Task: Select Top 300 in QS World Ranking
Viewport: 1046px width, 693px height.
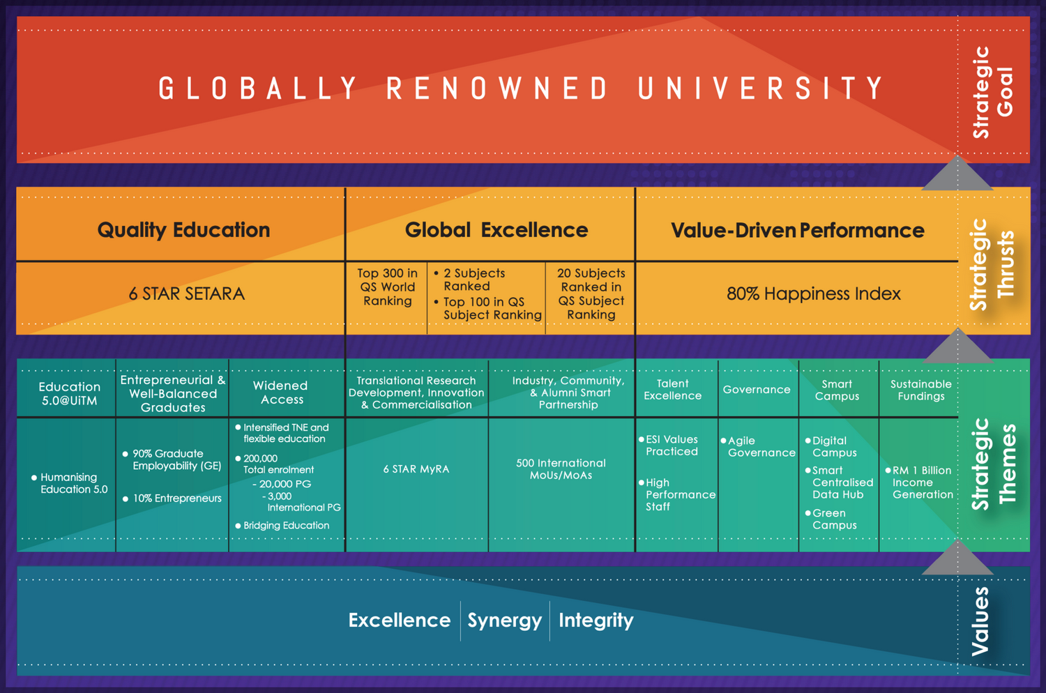Action: 388,287
